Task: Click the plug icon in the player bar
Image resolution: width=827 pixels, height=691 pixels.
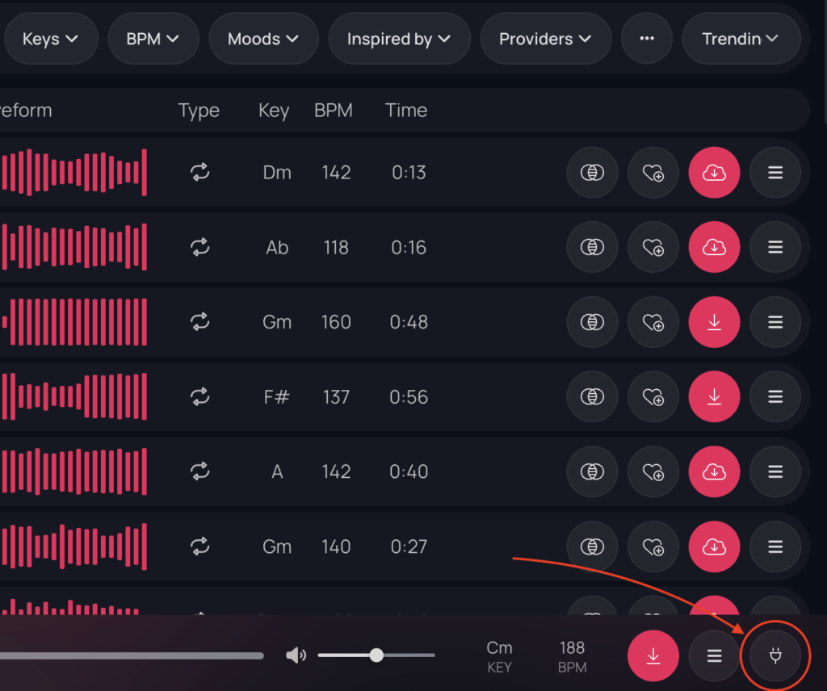Action: click(x=775, y=655)
